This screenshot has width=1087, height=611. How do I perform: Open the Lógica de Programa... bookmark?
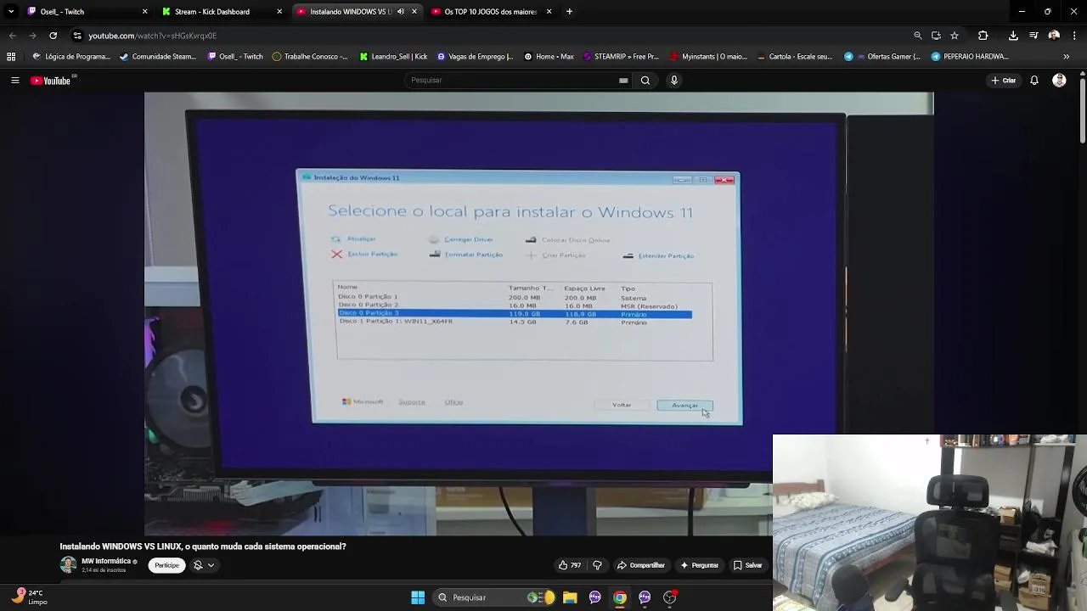[71, 57]
